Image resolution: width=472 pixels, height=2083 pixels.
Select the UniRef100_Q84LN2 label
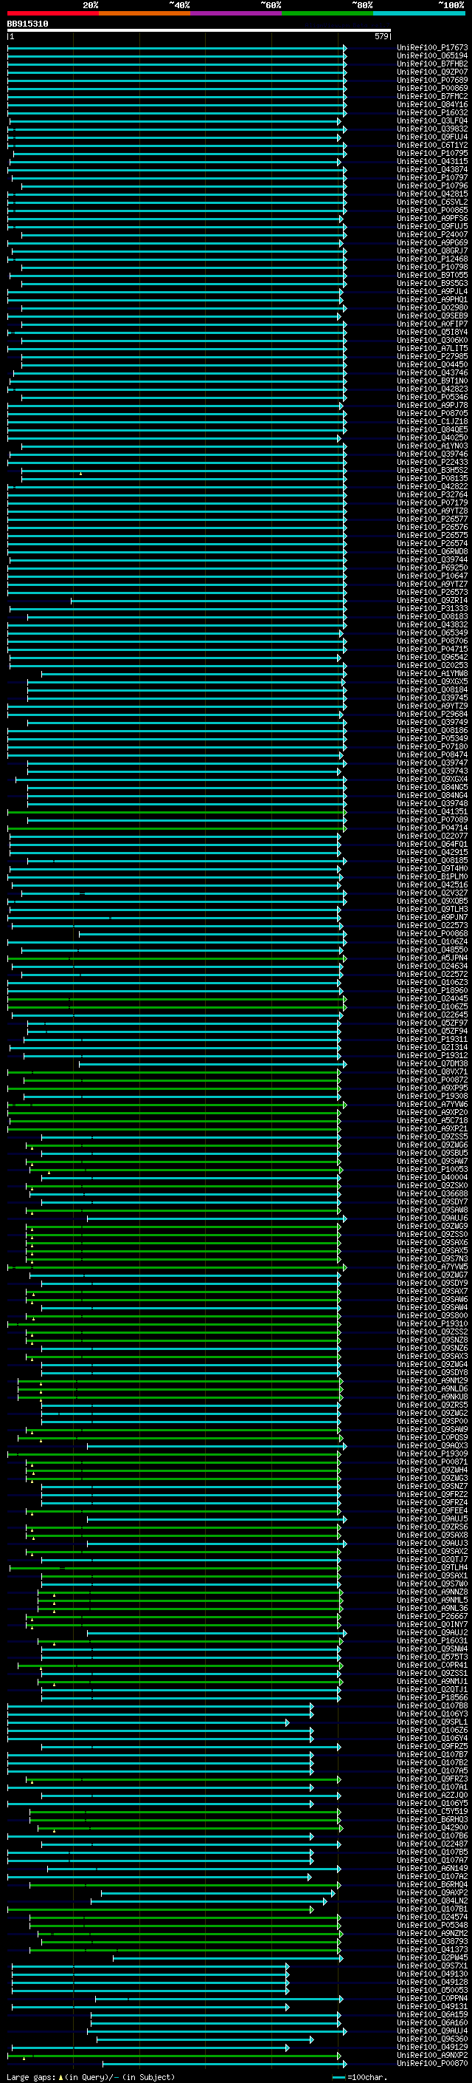click(x=432, y=1900)
